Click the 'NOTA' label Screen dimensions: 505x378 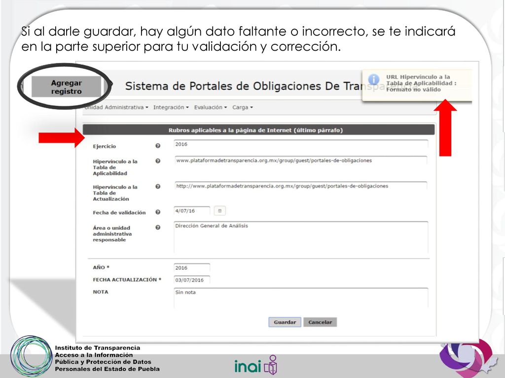coord(101,292)
